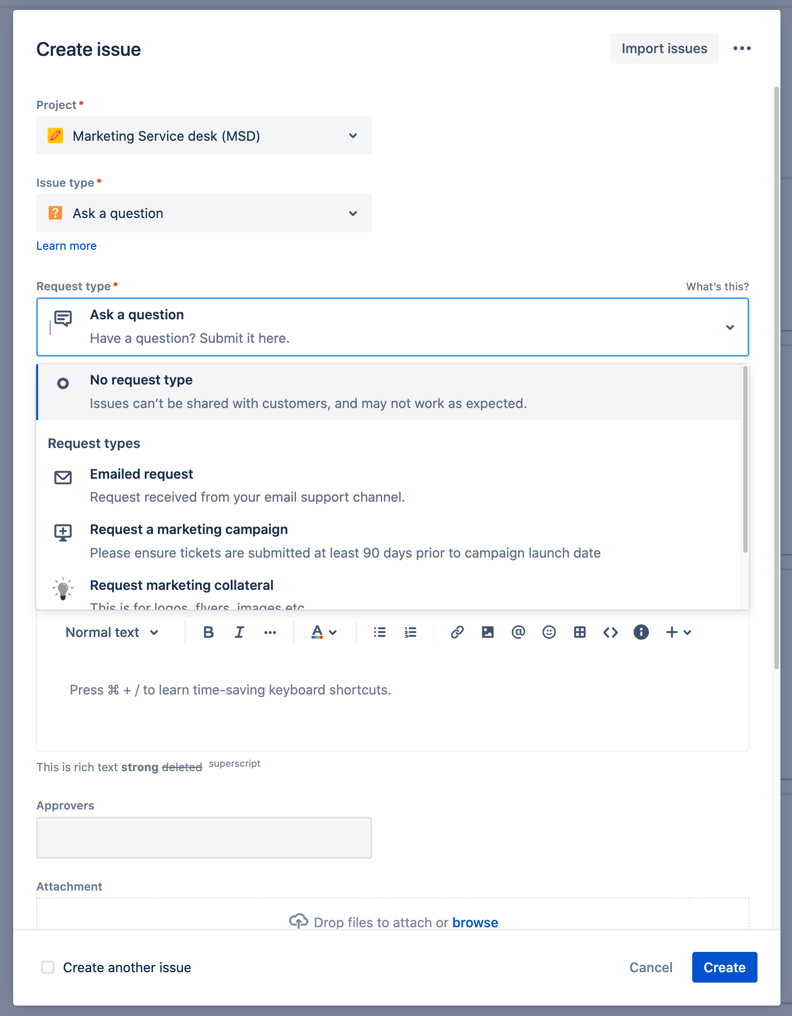Cancel issue creation
The height and width of the screenshot is (1016, 792).
651,967
